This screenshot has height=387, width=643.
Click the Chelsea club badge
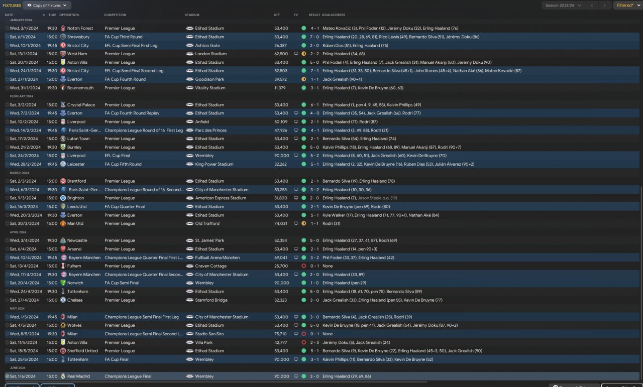[63, 300]
